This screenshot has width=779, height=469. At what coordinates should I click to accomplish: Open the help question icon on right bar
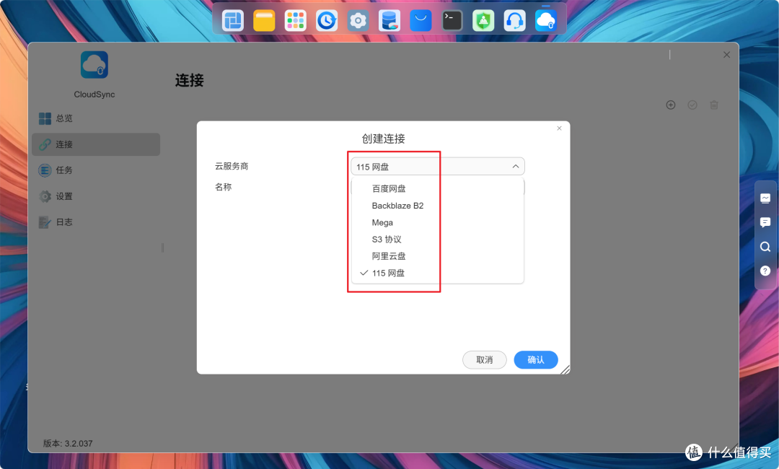click(765, 271)
